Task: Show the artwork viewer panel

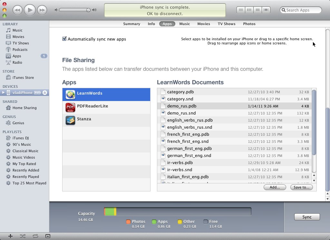Action: click(x=48, y=236)
